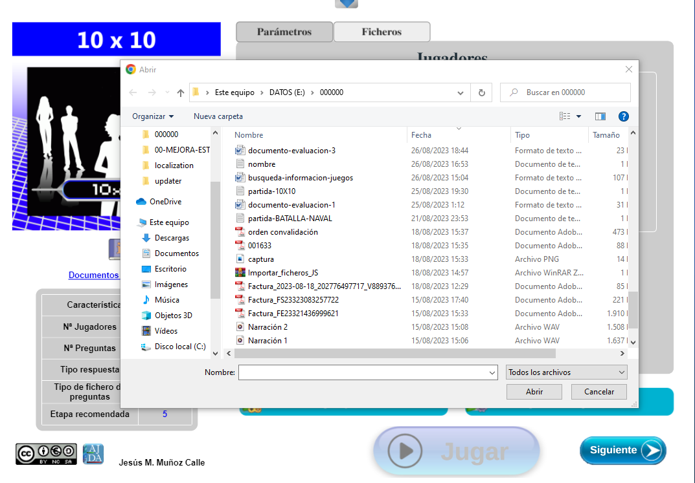Select the captura PNG file
The height and width of the screenshot is (483, 695).
pos(260,259)
